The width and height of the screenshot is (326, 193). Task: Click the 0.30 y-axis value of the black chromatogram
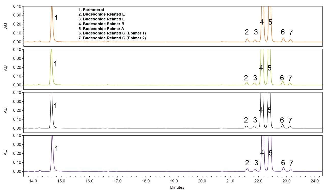[17, 101]
